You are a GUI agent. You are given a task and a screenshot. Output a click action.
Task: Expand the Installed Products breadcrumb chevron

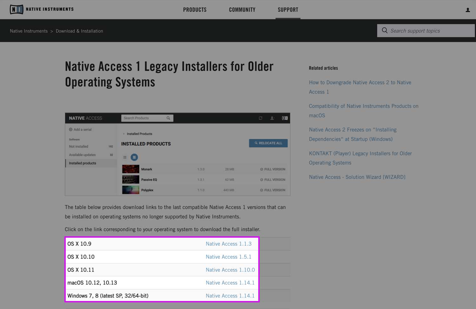coord(124,134)
